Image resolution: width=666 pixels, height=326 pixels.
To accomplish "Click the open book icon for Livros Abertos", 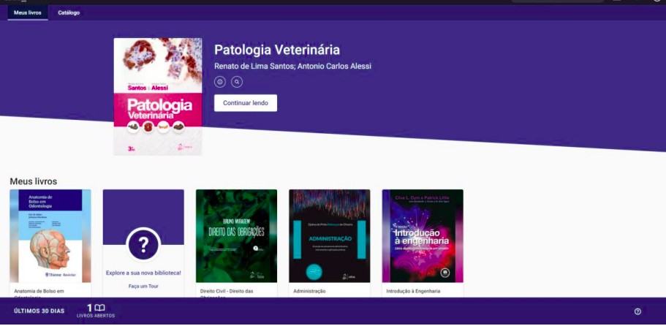I will coord(100,308).
